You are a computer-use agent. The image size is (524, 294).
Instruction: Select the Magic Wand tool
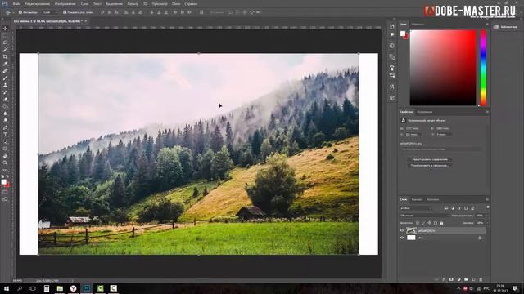(5, 50)
